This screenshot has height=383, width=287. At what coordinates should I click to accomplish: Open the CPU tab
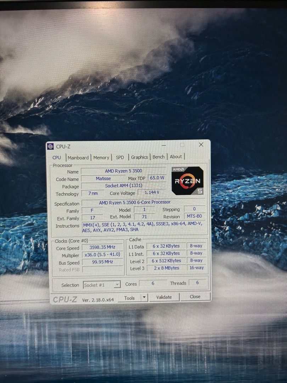(57, 157)
